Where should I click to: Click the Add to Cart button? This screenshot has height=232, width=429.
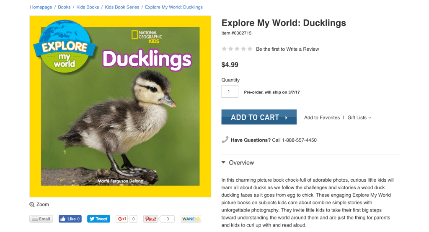[259, 117]
